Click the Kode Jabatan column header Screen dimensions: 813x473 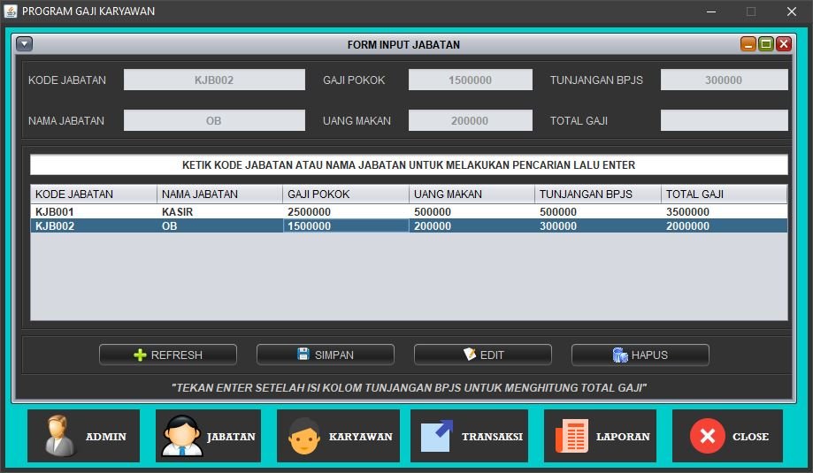pyautogui.click(x=94, y=194)
